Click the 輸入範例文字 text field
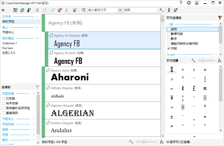The width and height of the screenshot is (224, 146). (x=103, y=10)
